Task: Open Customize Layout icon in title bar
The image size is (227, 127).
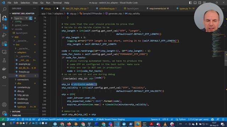Action: coord(204,3)
